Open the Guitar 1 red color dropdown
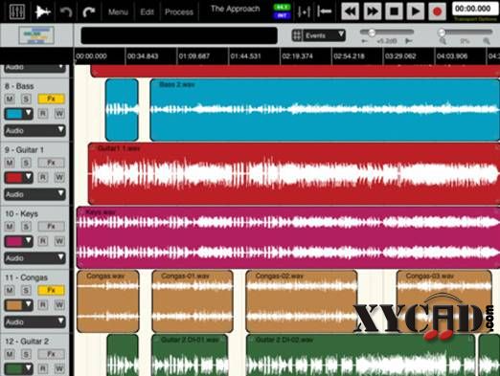Viewport: 500px width, 376px height. pyautogui.click(x=18, y=177)
